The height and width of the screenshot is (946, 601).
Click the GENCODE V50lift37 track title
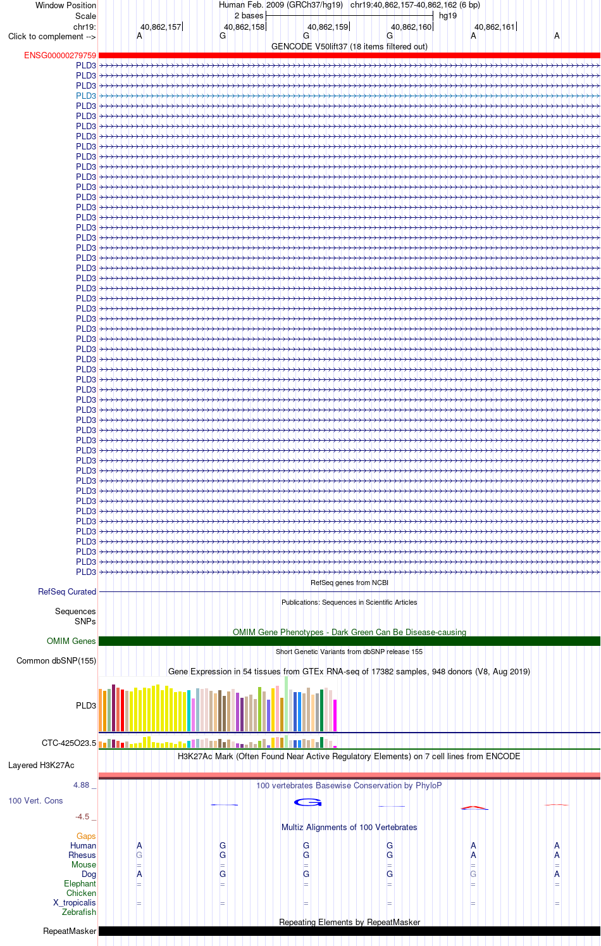tap(349, 47)
